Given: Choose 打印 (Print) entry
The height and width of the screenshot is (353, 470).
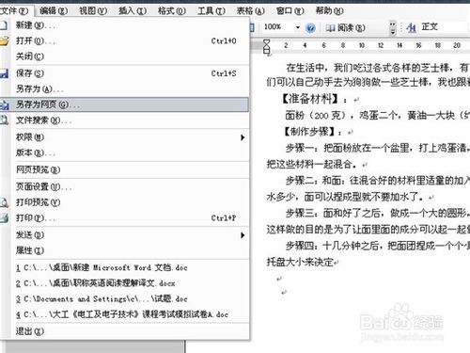Looking at the screenshot, I should [125, 217].
